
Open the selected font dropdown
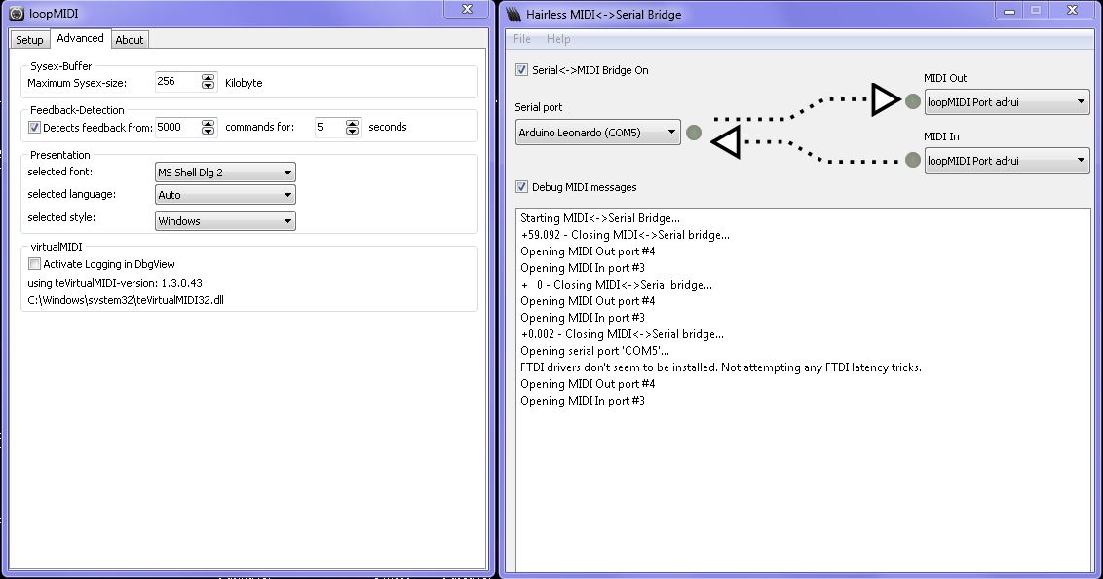225,173
